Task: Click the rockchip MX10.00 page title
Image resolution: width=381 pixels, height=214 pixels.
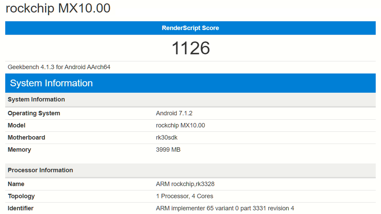Action: (x=58, y=8)
